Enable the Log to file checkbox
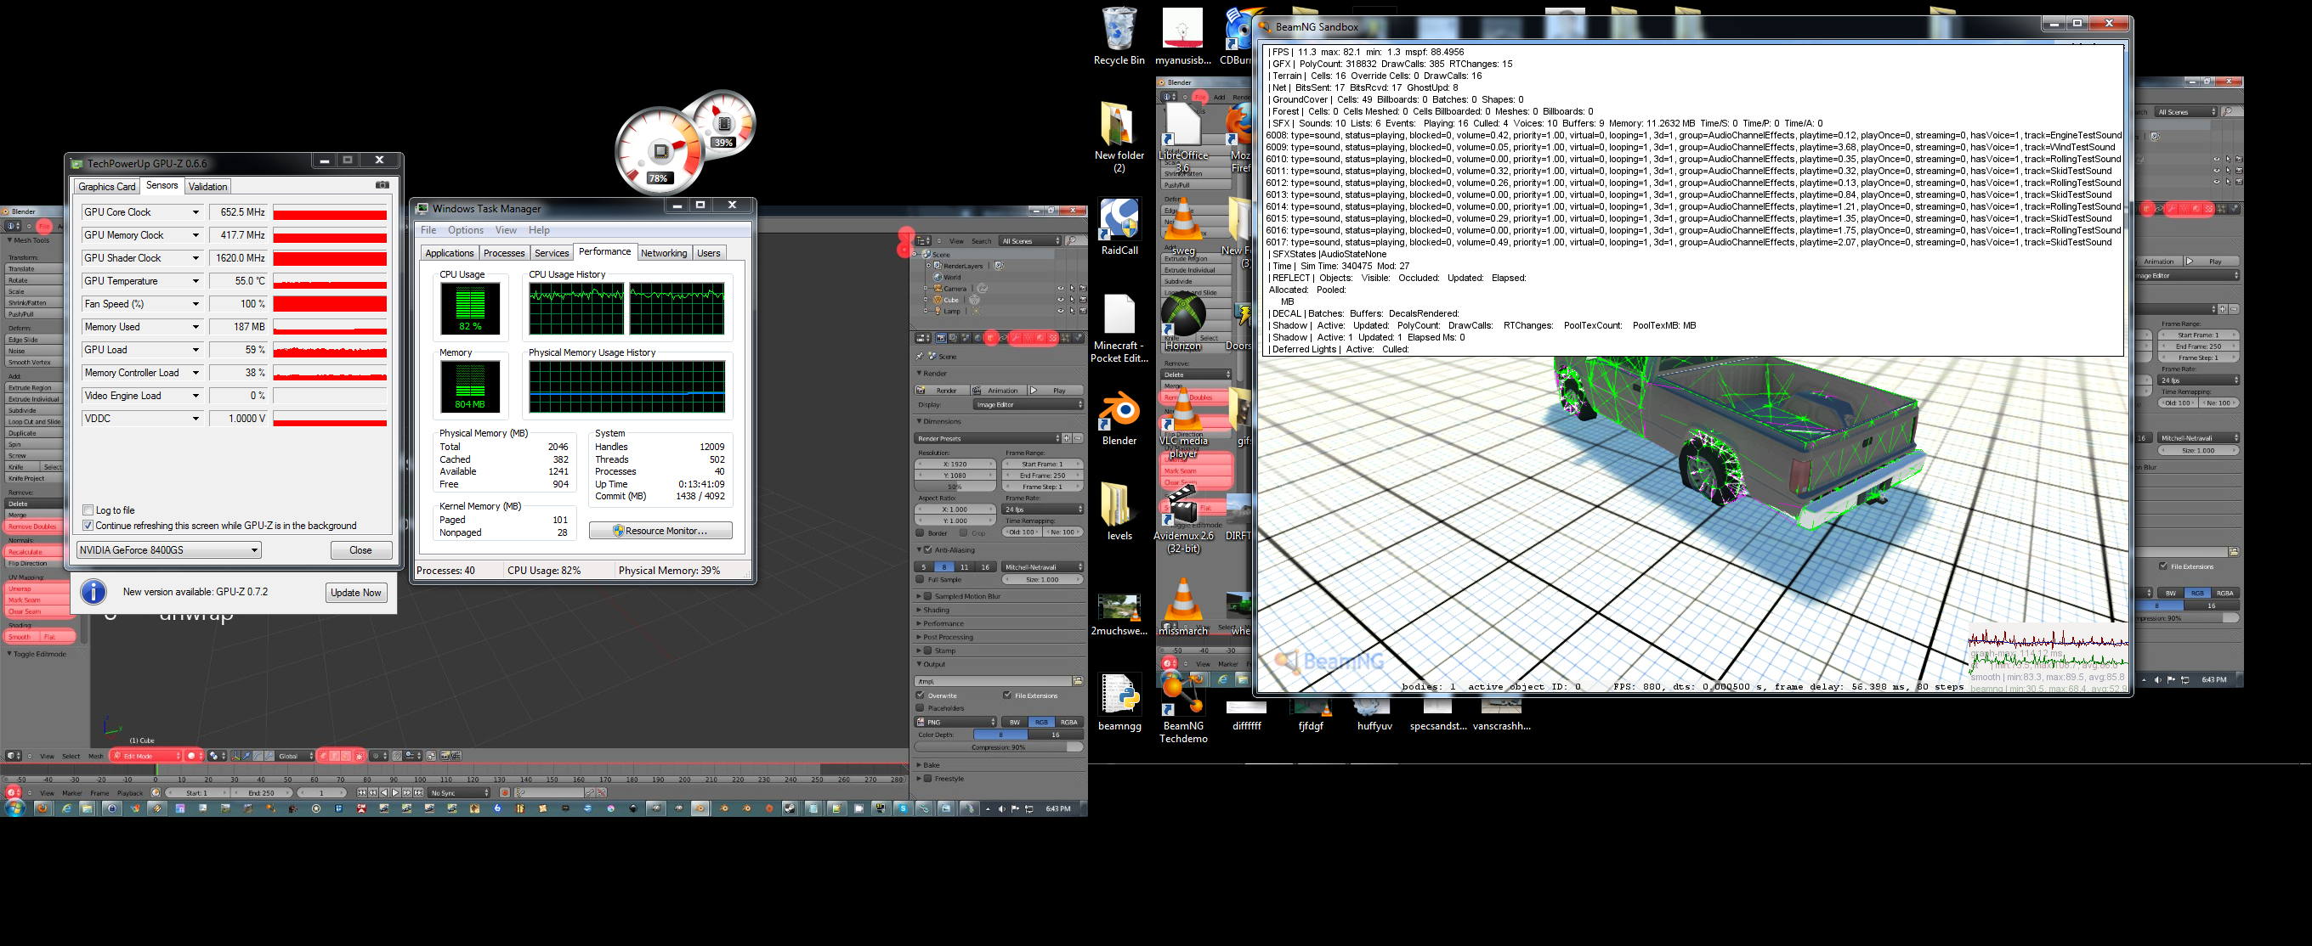This screenshot has width=2312, height=946. click(x=88, y=510)
